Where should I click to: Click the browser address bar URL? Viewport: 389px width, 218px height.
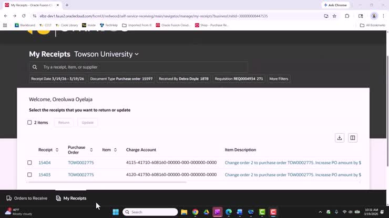[153, 16]
